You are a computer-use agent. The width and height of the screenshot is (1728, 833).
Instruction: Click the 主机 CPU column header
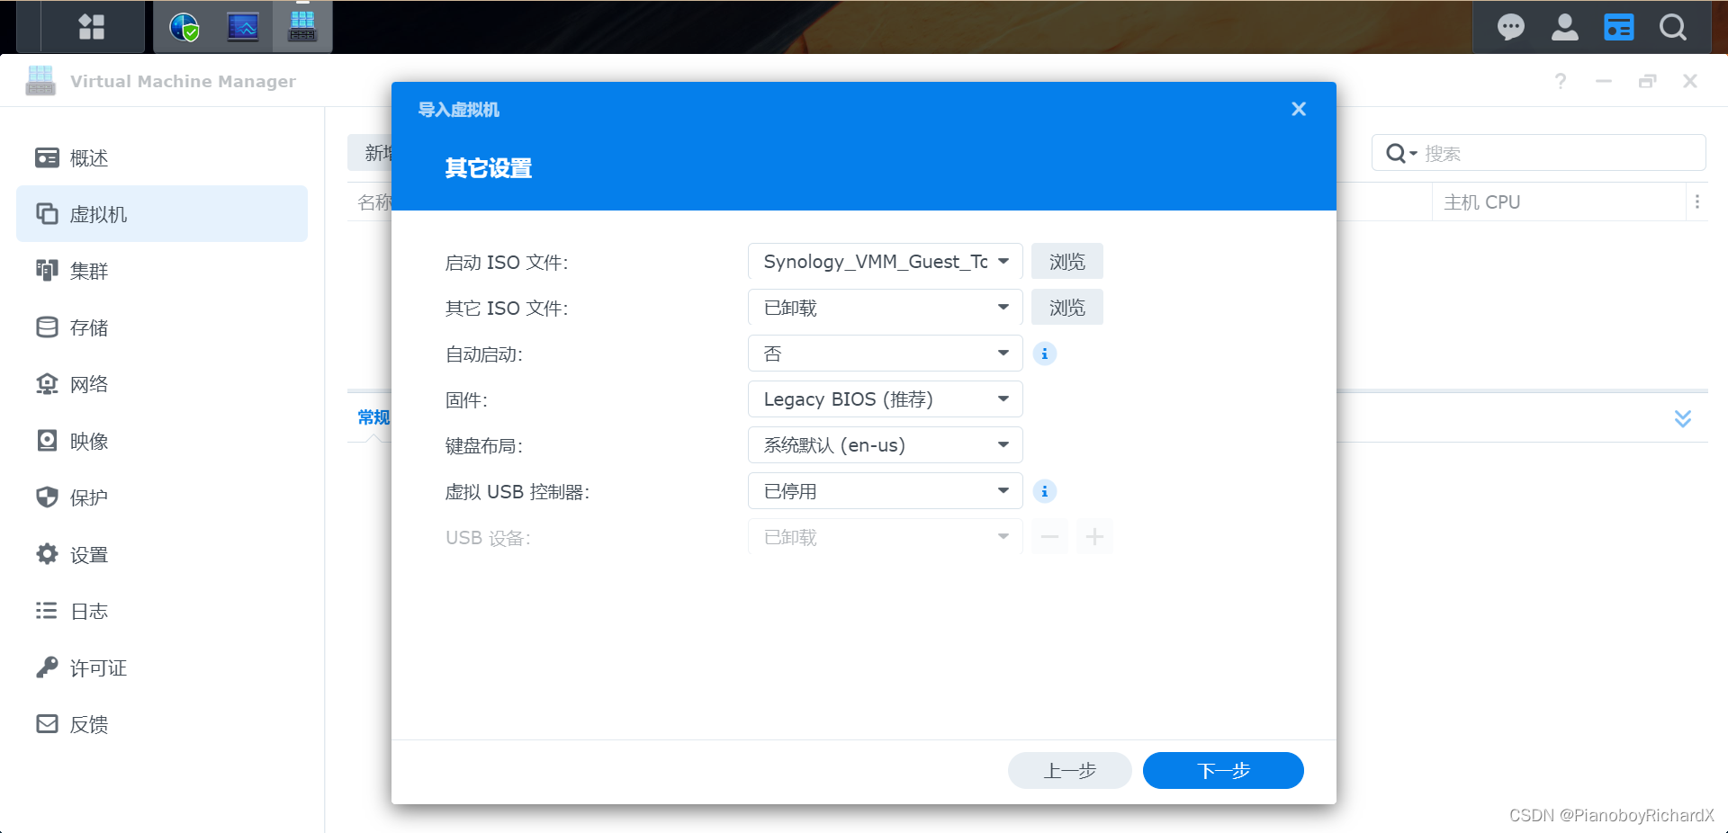[1558, 202]
